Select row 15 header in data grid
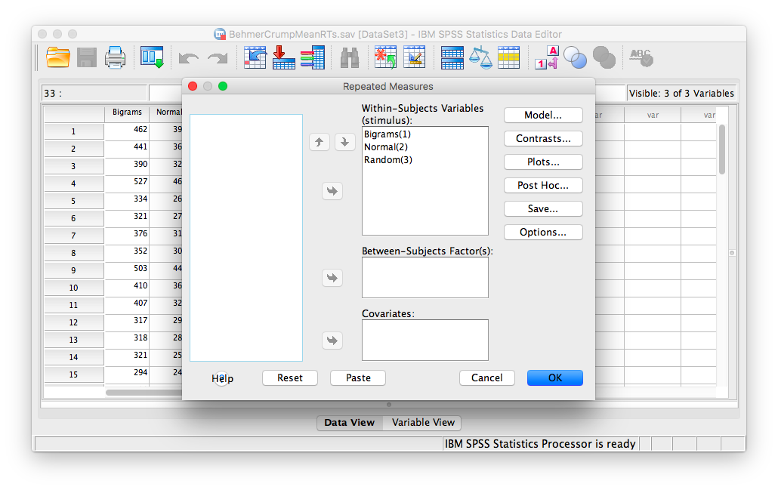 (x=73, y=374)
